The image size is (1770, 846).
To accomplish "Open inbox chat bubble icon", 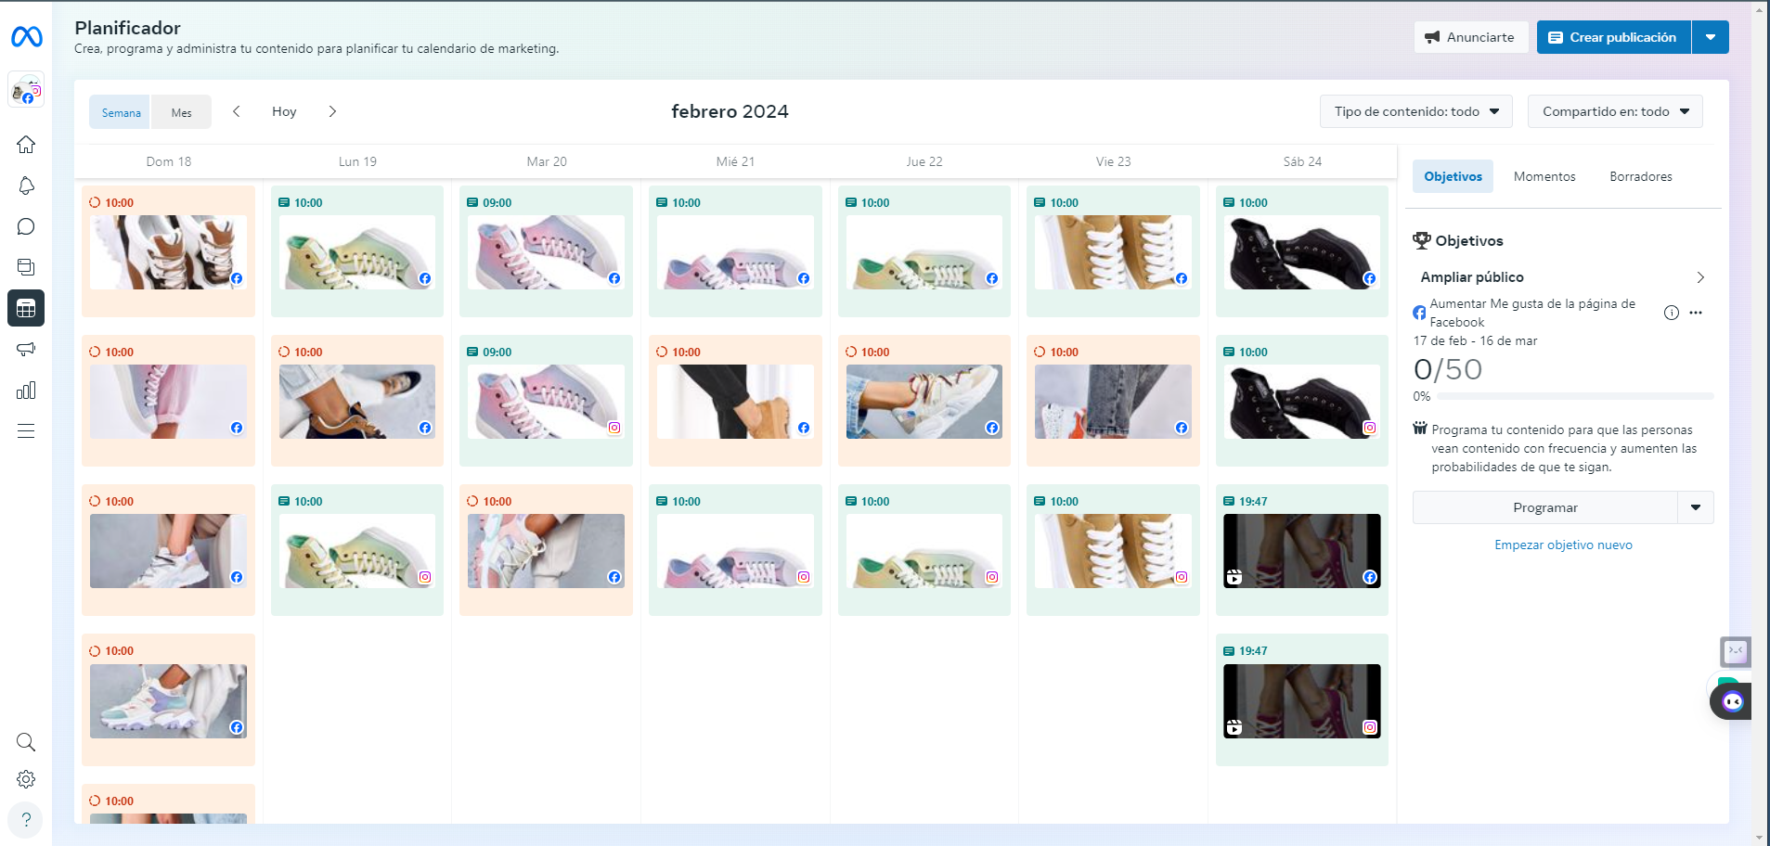I will [x=26, y=226].
